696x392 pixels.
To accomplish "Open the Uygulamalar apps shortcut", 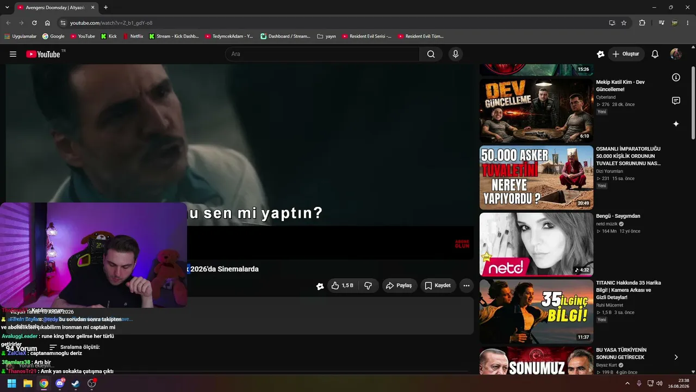I will coord(20,36).
